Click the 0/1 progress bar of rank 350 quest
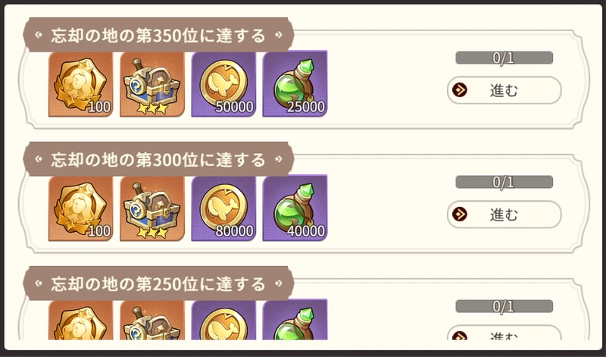606x357 pixels. (x=504, y=58)
